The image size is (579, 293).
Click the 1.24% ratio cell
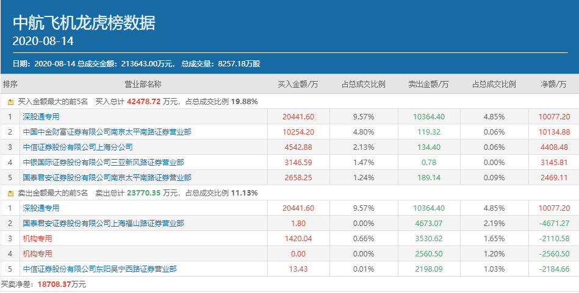click(364, 178)
